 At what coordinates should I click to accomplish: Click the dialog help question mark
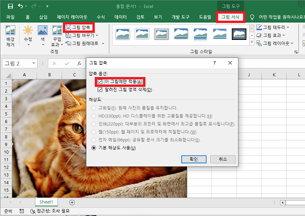214,63
